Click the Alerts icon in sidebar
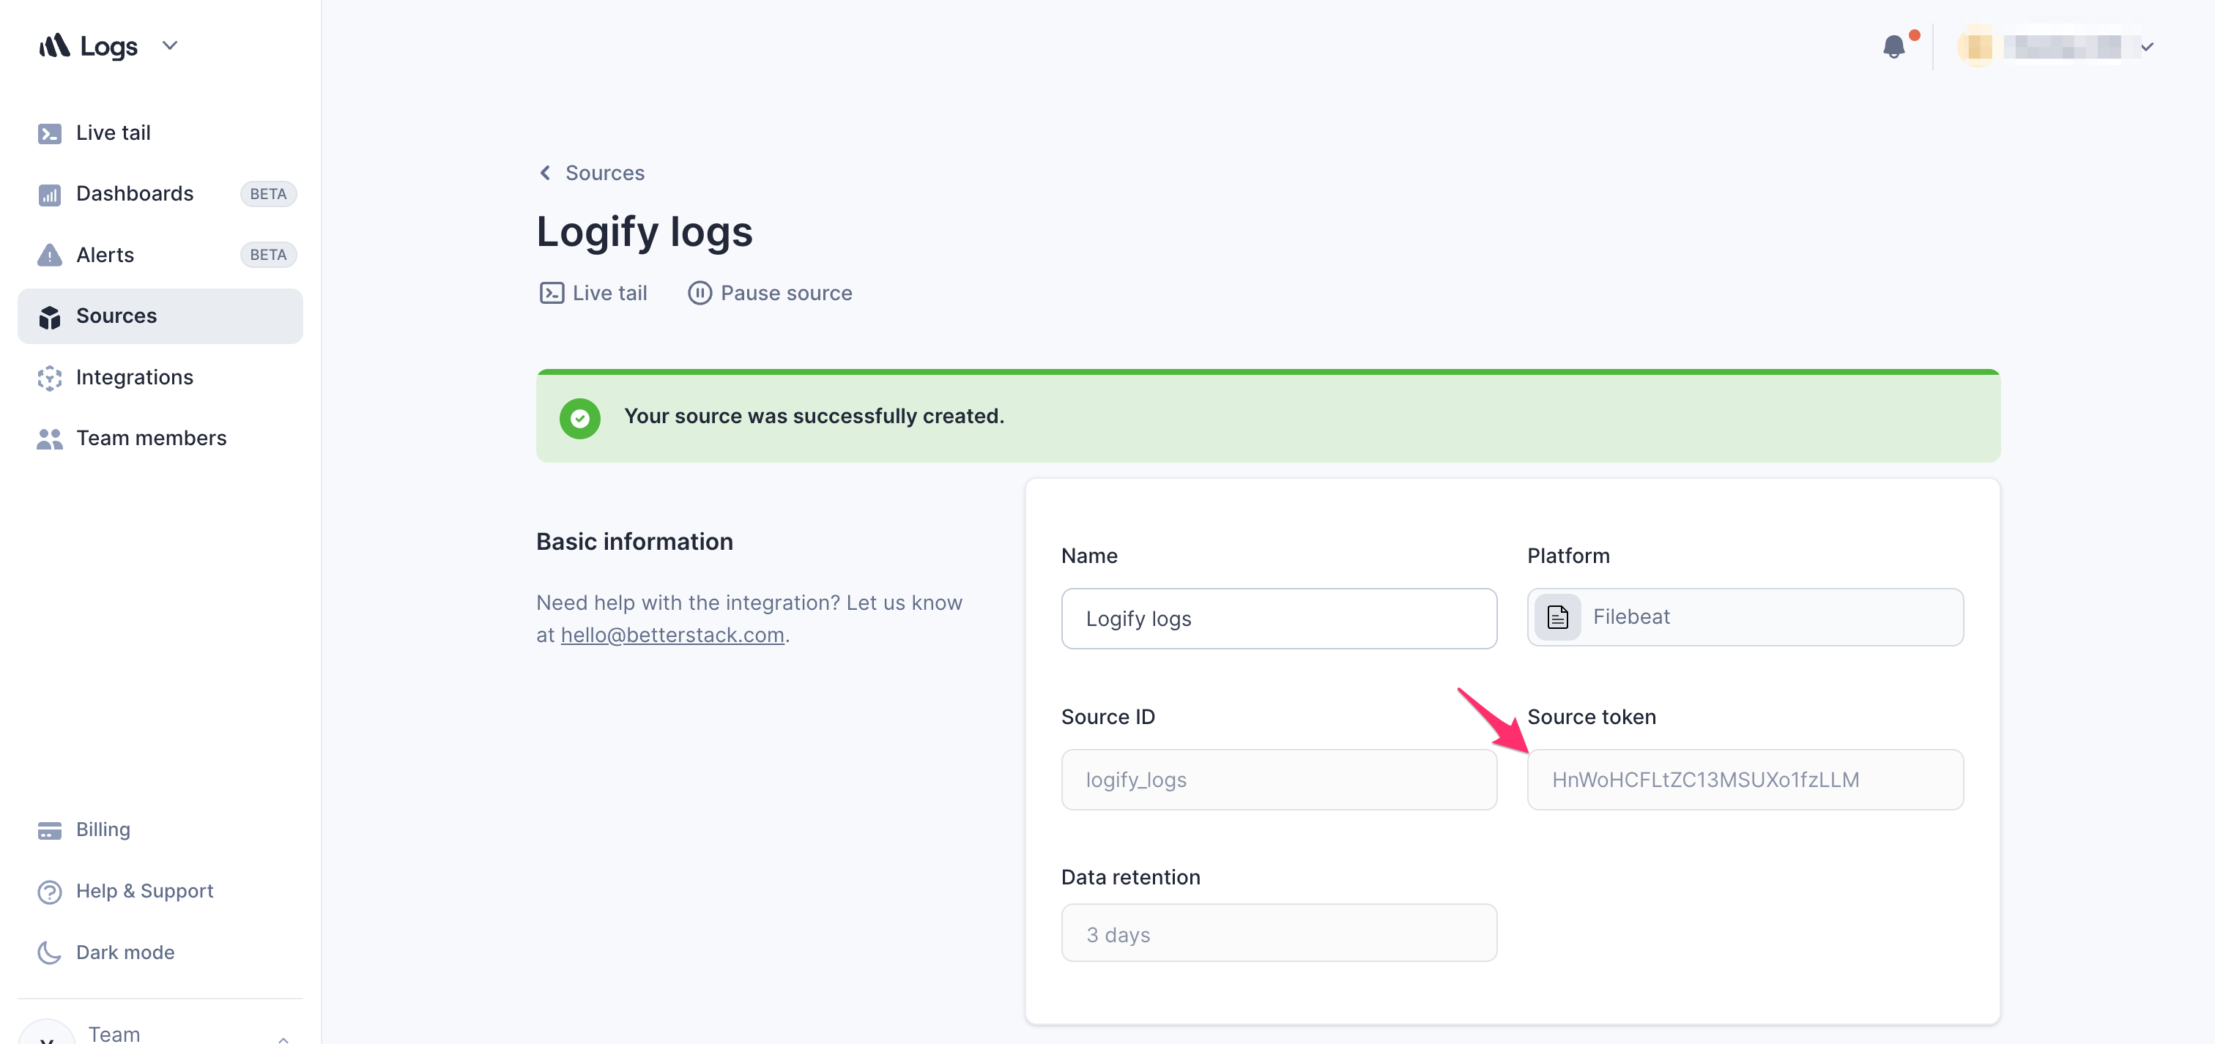Viewport: 2215px width, 1044px height. point(50,254)
